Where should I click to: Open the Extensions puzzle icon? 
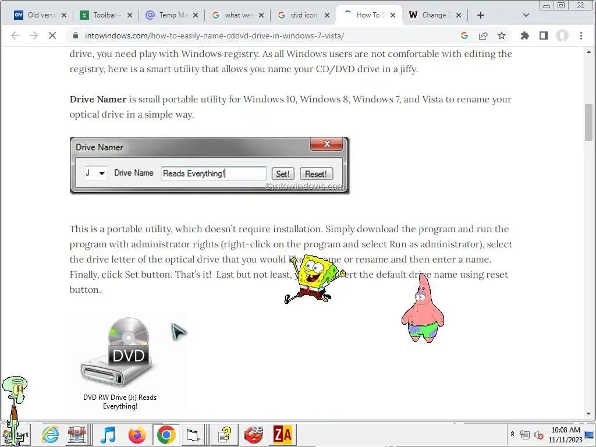525,36
